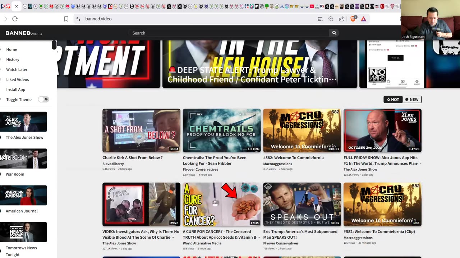Open Tomorrows News Tonight channel thumbnail
The image size is (460, 258).
tap(23, 232)
